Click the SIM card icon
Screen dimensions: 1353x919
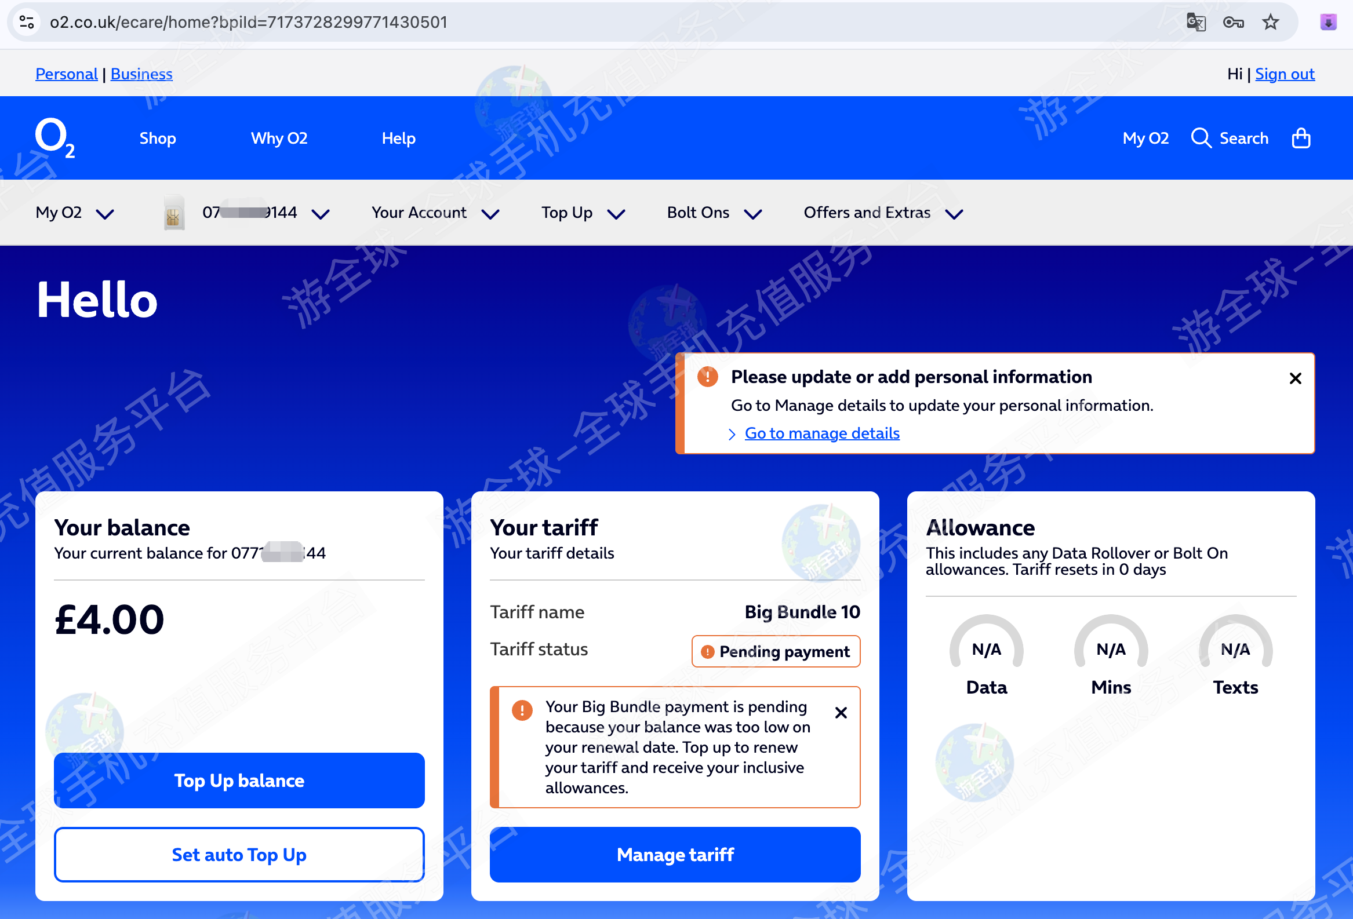[173, 213]
